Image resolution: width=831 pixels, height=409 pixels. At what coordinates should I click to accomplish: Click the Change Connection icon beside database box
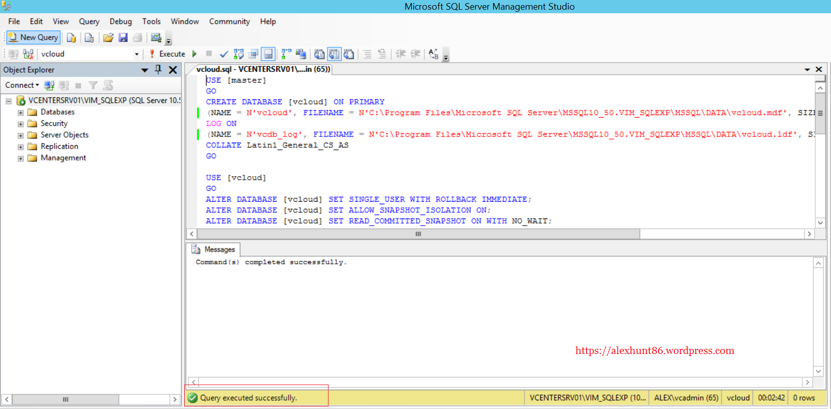pyautogui.click(x=28, y=54)
